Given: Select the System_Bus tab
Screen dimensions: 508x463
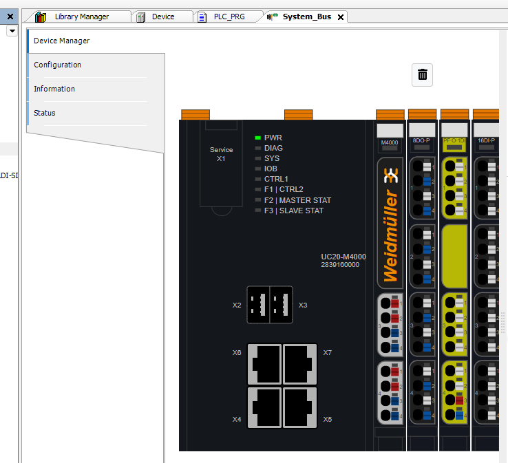Looking at the screenshot, I should 306,17.
